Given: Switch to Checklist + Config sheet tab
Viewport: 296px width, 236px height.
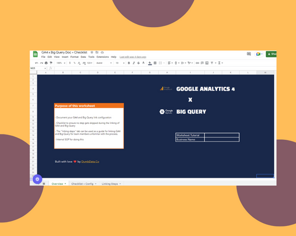Looking at the screenshot, I should tap(83, 183).
